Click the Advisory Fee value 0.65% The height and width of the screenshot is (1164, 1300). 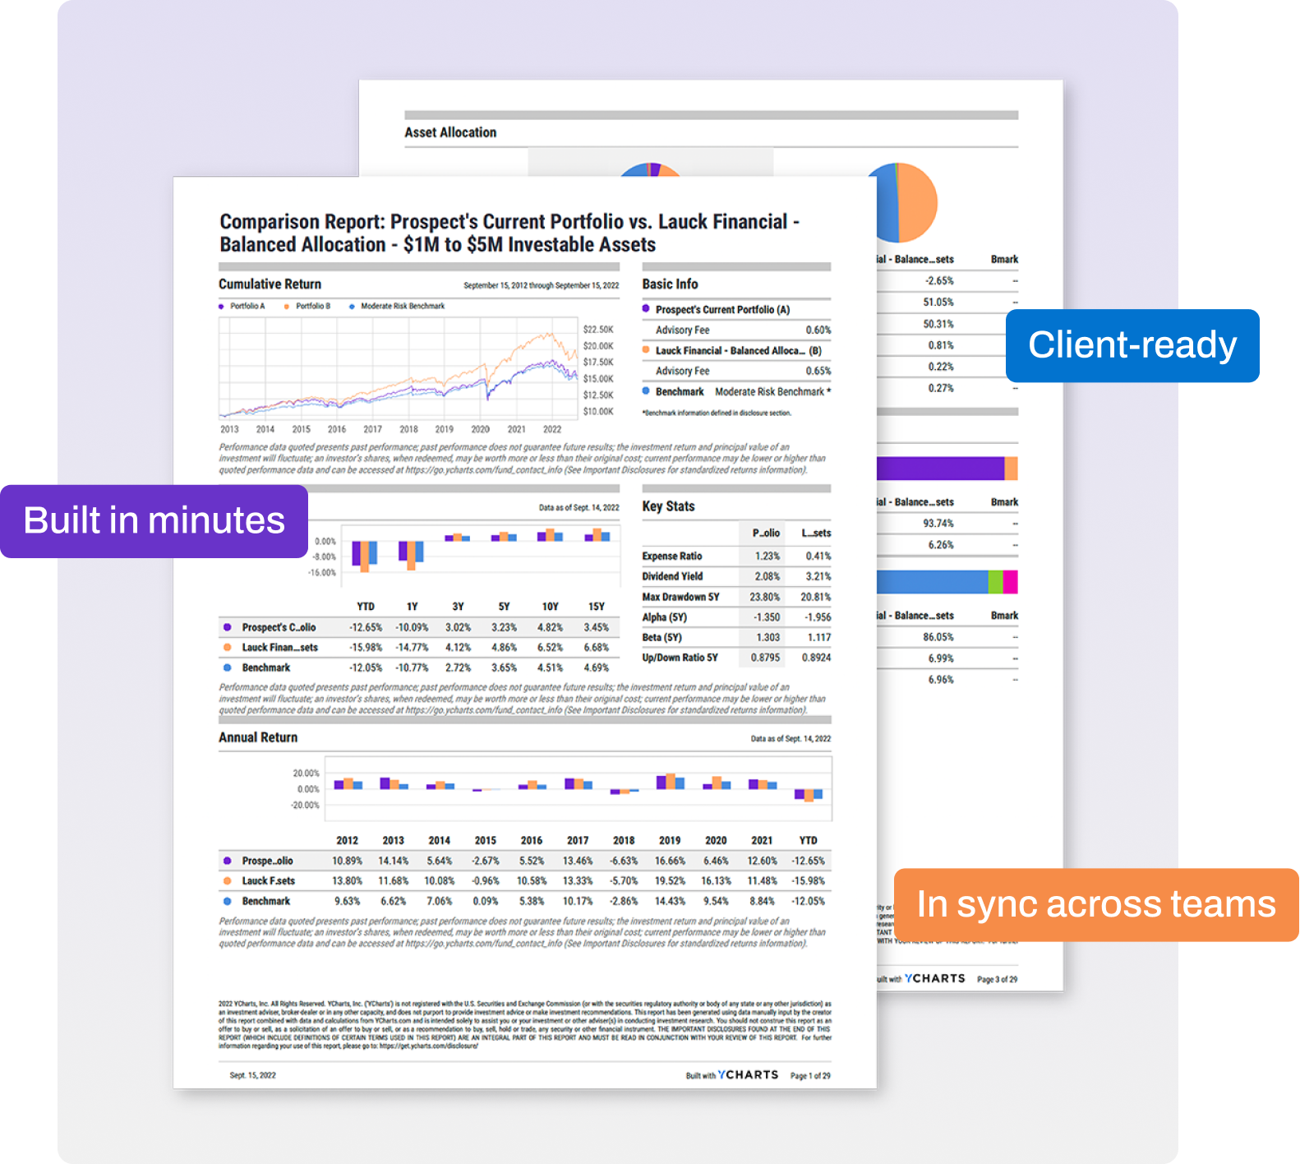coord(818,372)
